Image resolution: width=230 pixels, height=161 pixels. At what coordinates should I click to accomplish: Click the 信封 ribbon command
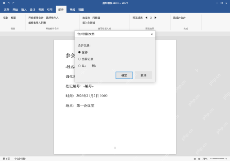(x=6, y=18)
